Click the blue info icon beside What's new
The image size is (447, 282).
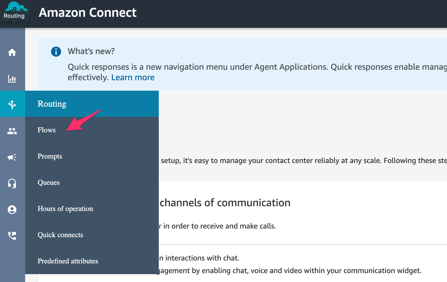[x=56, y=52]
